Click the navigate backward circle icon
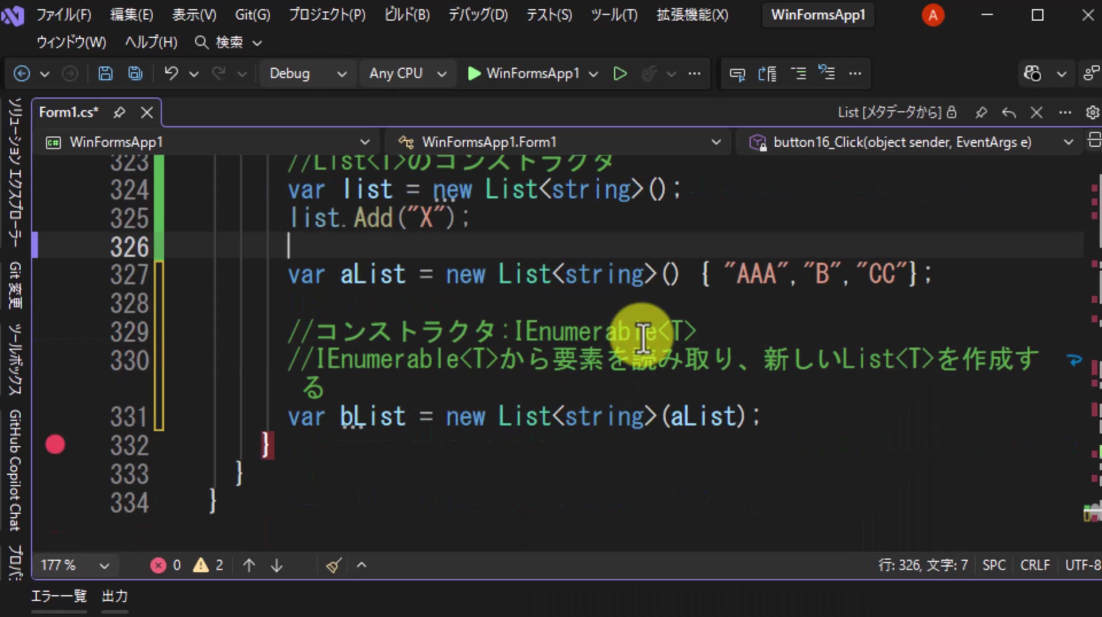Screen dimensions: 1102x617 point(22,73)
